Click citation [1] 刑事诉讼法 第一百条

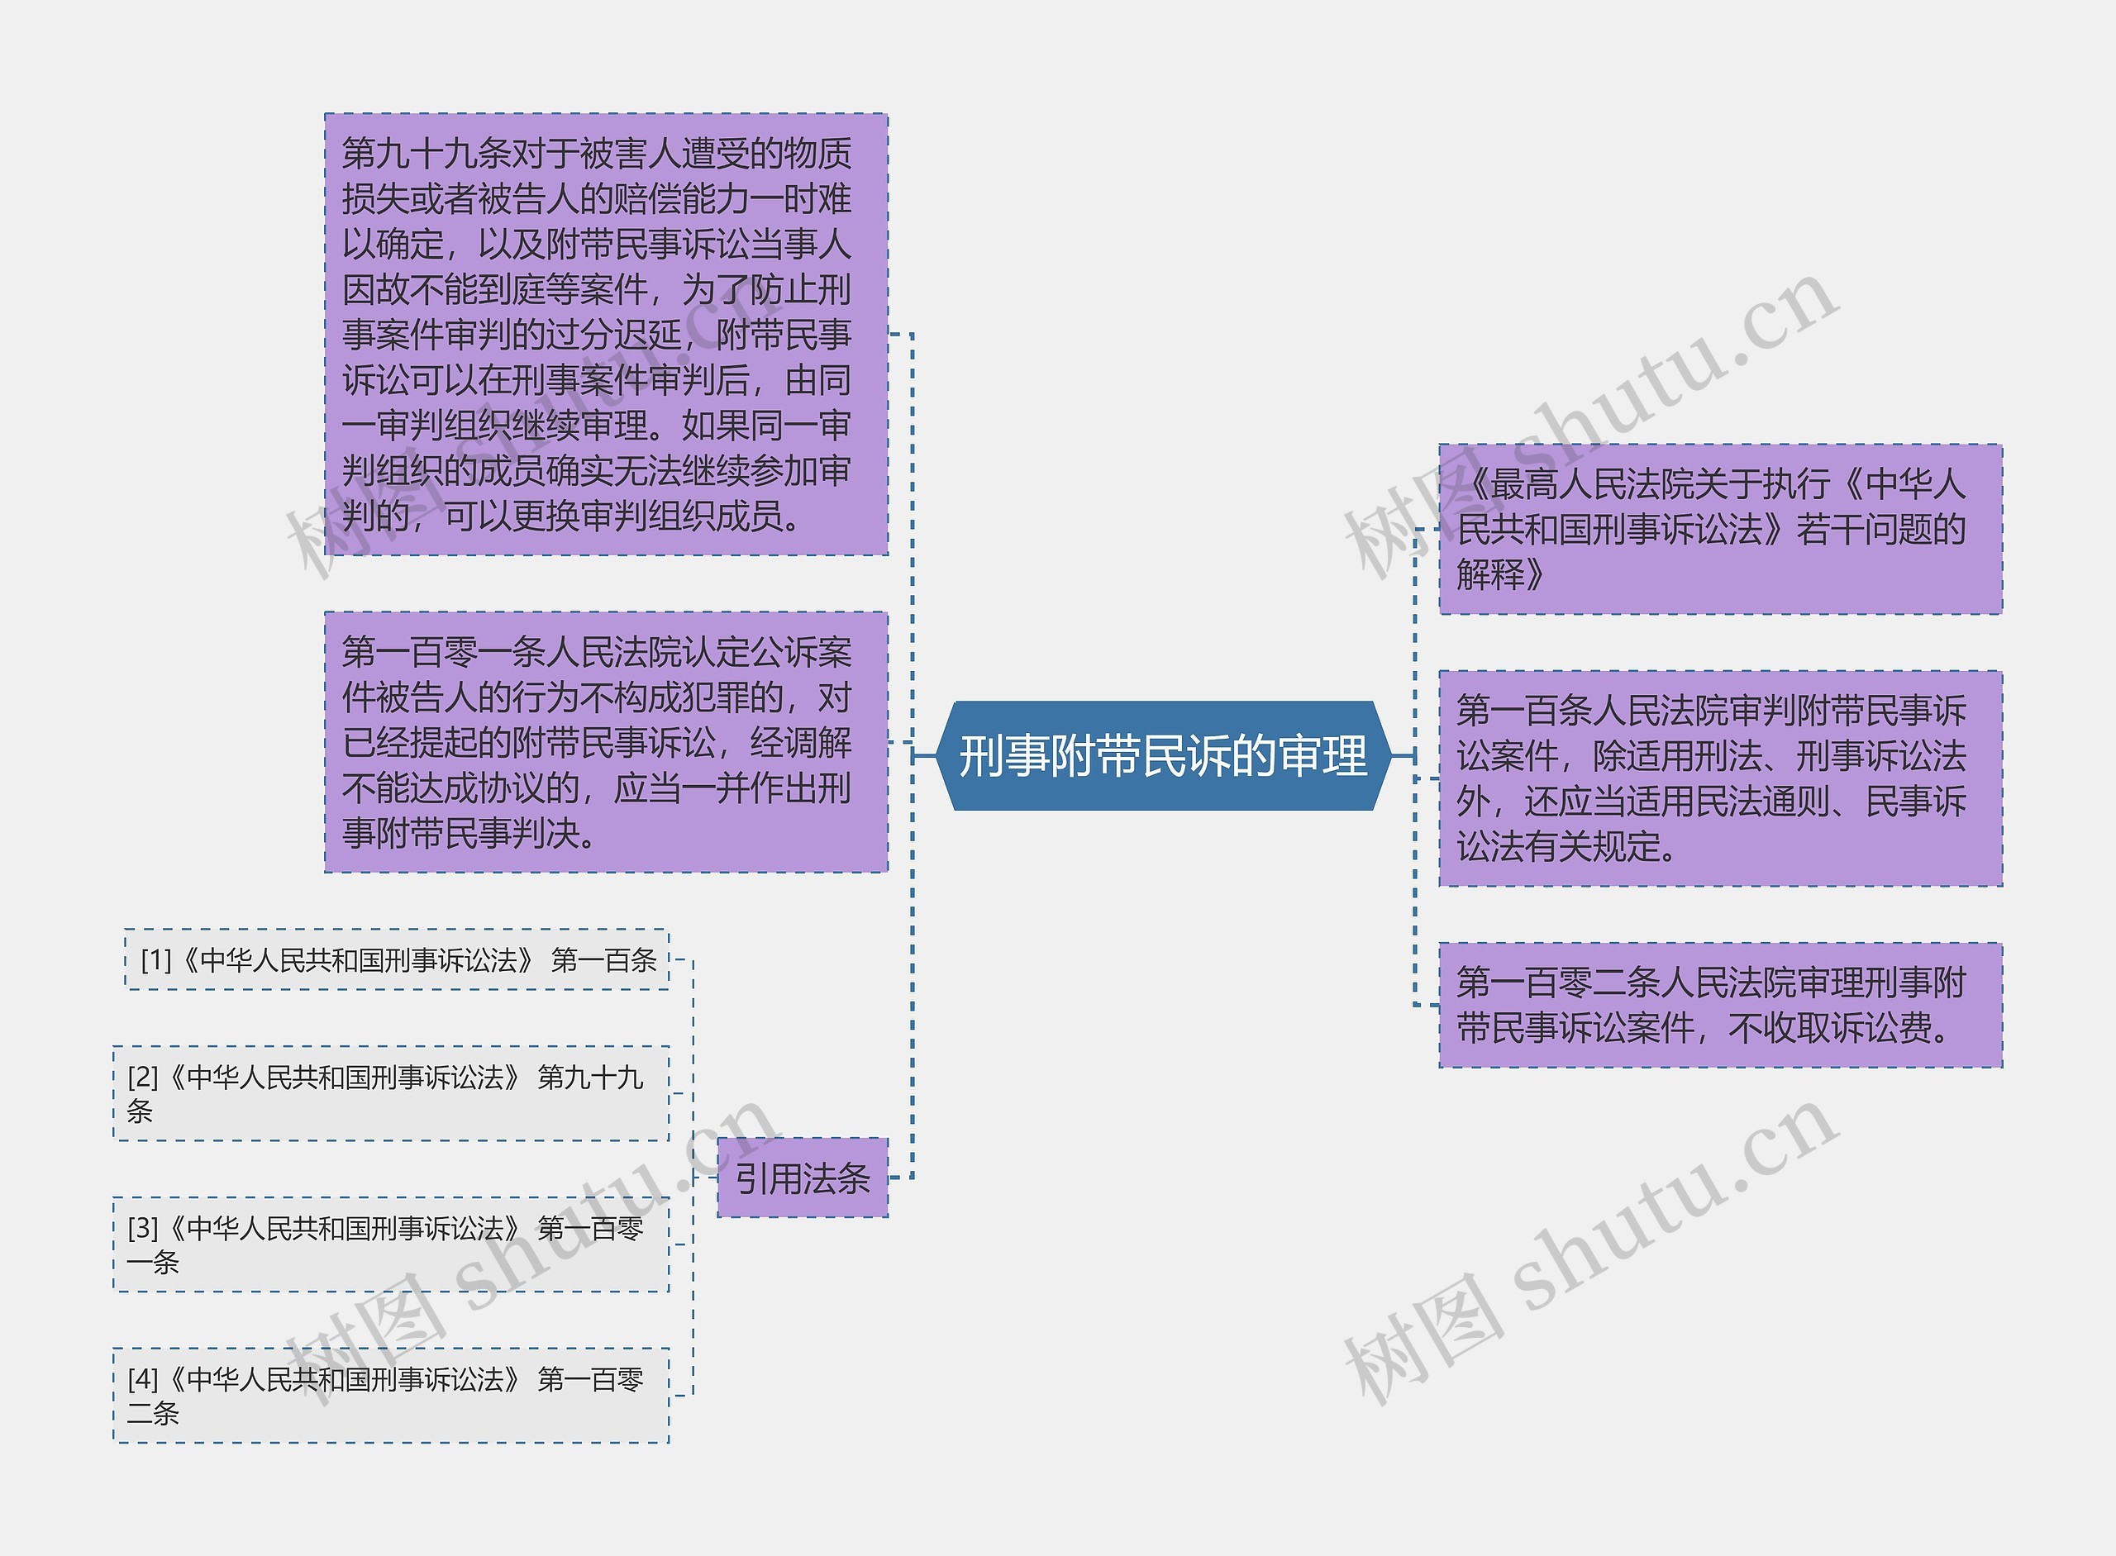(x=396, y=963)
